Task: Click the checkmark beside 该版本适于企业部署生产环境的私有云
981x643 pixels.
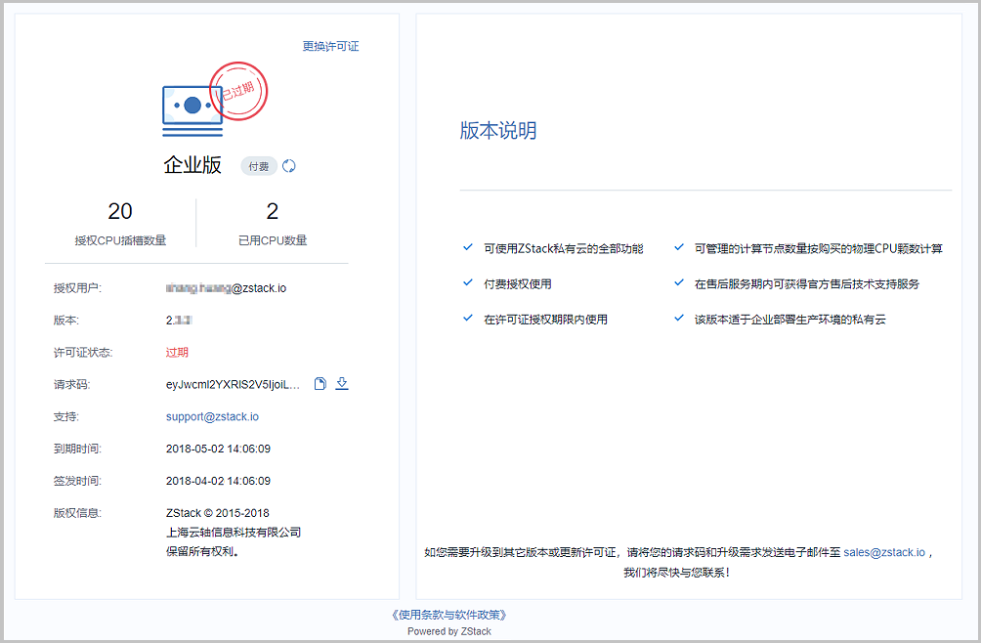Action: pyautogui.click(x=679, y=319)
